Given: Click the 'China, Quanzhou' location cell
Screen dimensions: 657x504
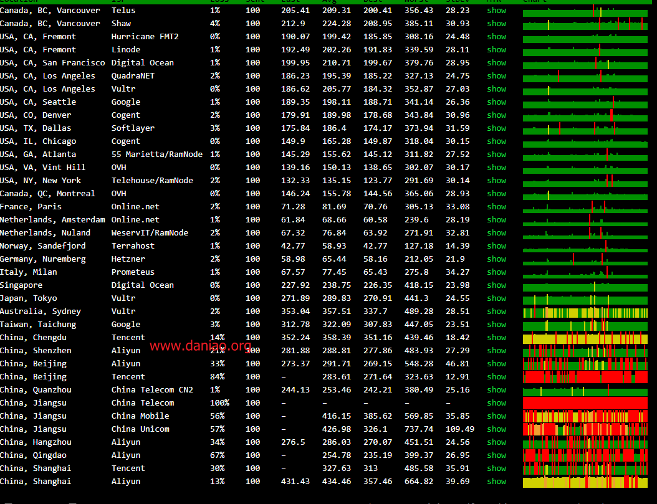Looking at the screenshot, I should click(36, 390).
